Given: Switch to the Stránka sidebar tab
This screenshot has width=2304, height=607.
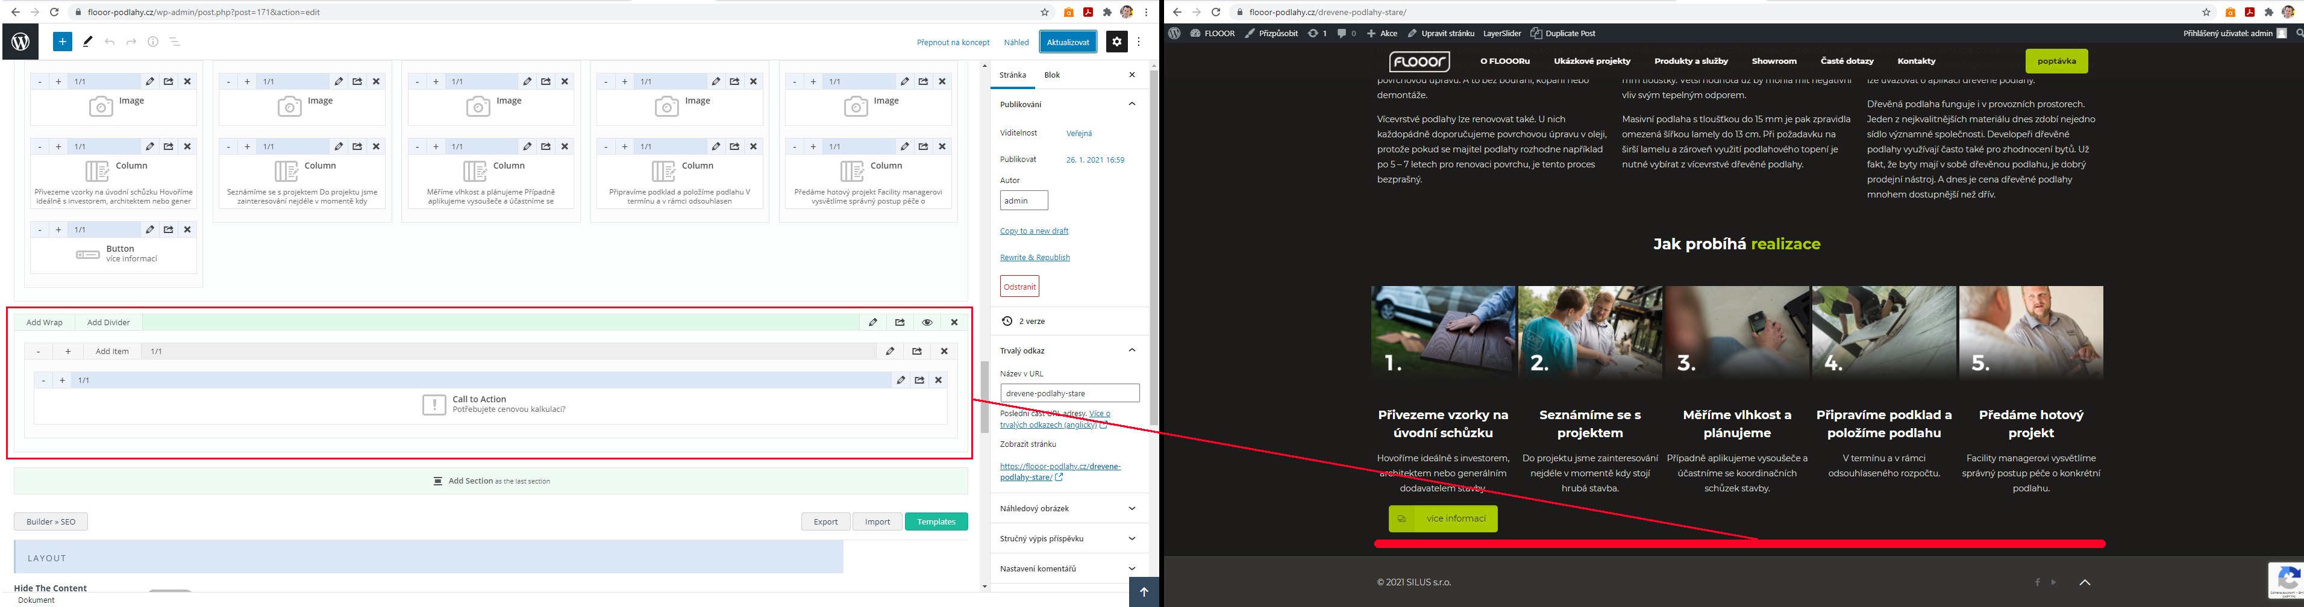Looking at the screenshot, I should pyautogui.click(x=1012, y=75).
